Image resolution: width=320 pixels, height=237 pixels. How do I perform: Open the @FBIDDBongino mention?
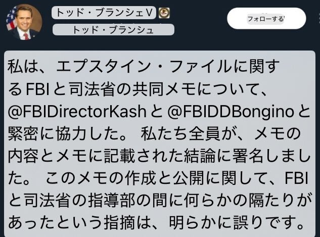coord(231,112)
